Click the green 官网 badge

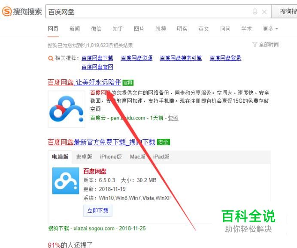(128, 83)
